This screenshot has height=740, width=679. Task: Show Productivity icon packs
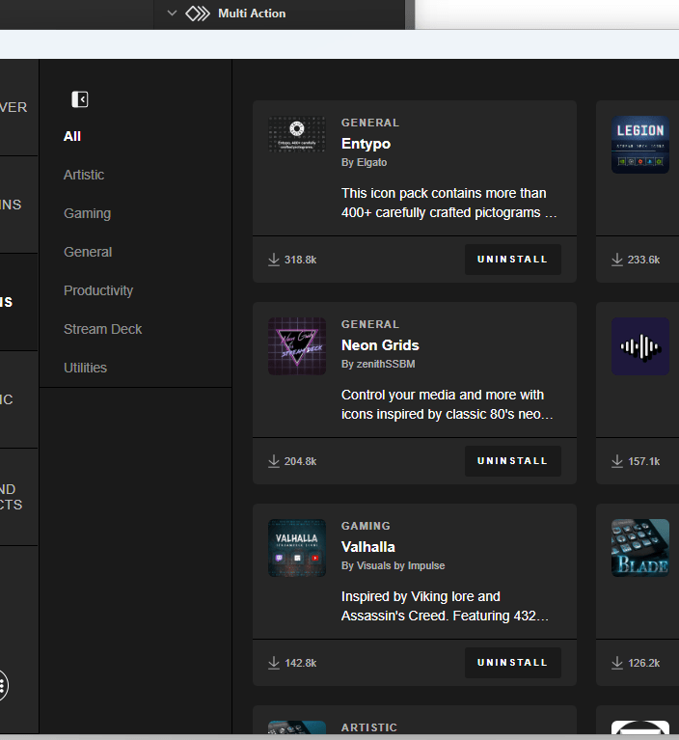pyautogui.click(x=98, y=290)
